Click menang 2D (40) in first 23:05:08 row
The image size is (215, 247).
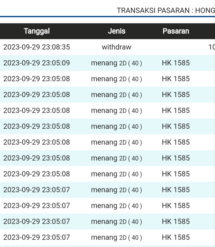tap(117, 79)
